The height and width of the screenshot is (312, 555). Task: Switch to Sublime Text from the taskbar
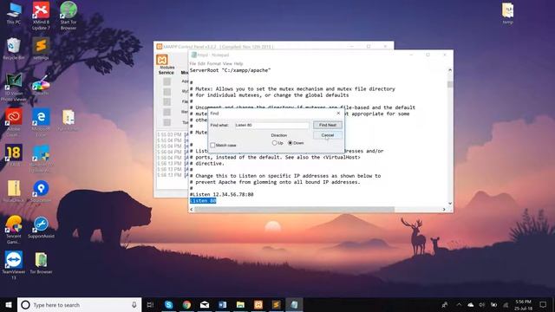click(277, 304)
